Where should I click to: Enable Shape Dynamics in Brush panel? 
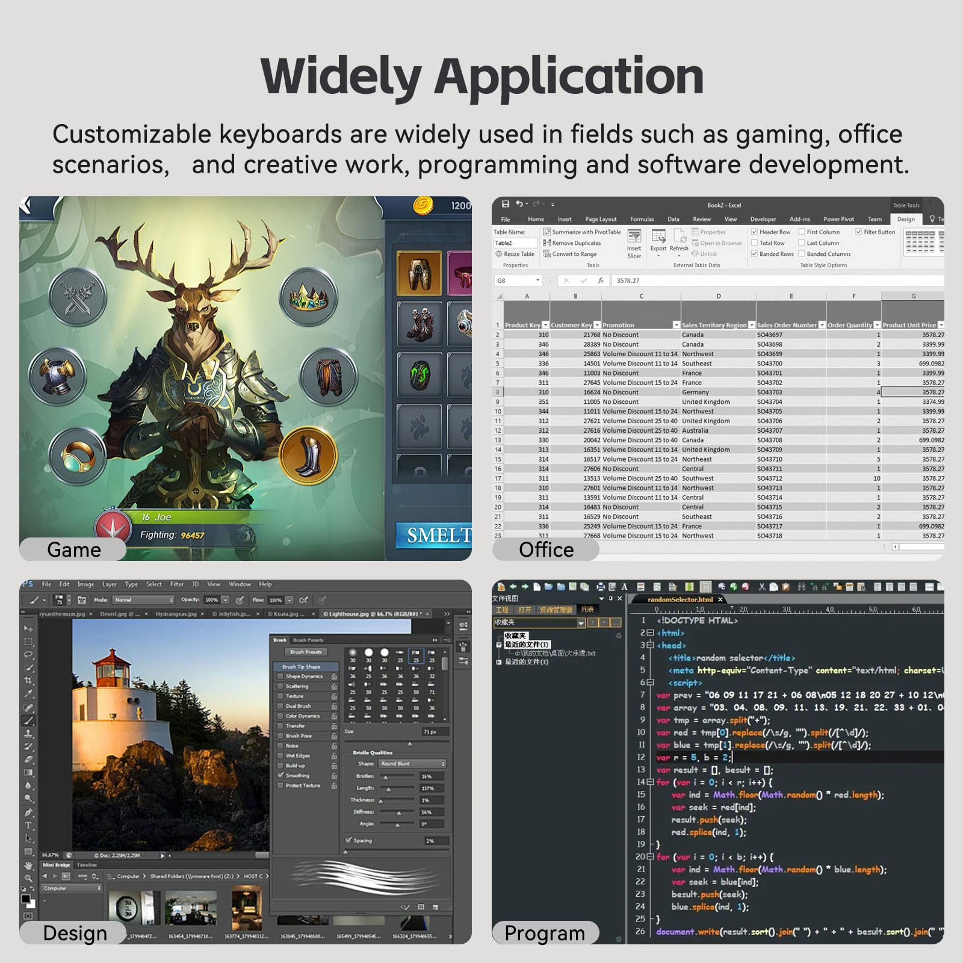click(280, 677)
